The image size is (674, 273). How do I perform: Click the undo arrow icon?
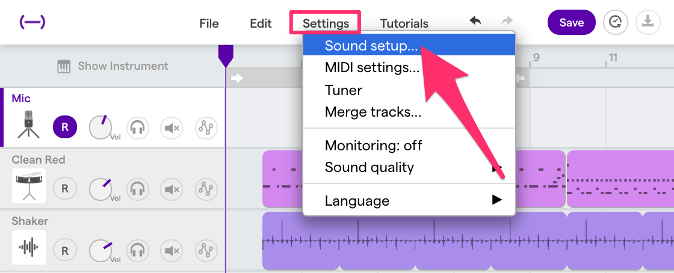[475, 21]
